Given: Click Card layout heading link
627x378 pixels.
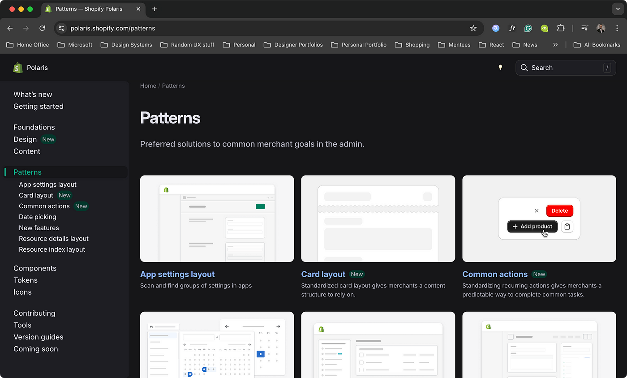Looking at the screenshot, I should point(323,274).
